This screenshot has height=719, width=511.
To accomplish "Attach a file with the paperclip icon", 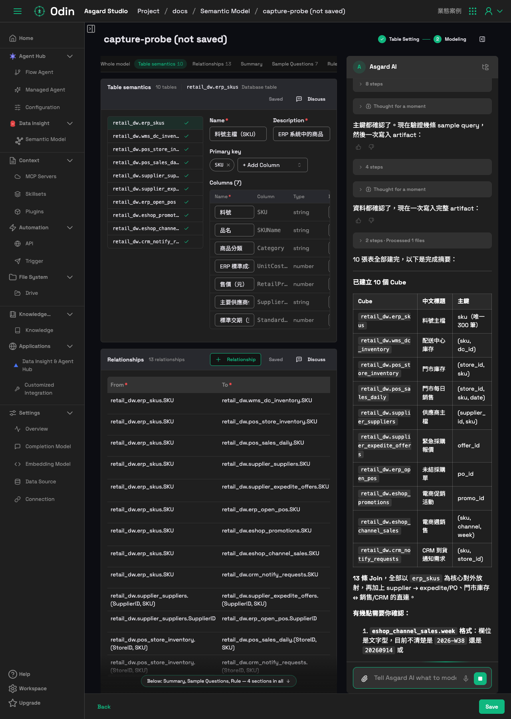I will [x=364, y=678].
